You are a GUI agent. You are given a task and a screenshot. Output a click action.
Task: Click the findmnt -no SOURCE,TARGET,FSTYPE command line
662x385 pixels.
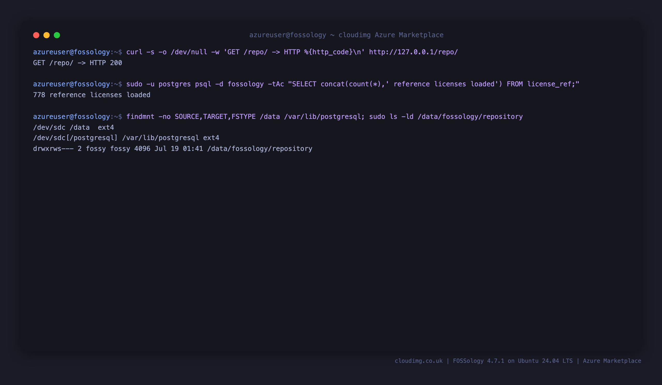pyautogui.click(x=278, y=117)
